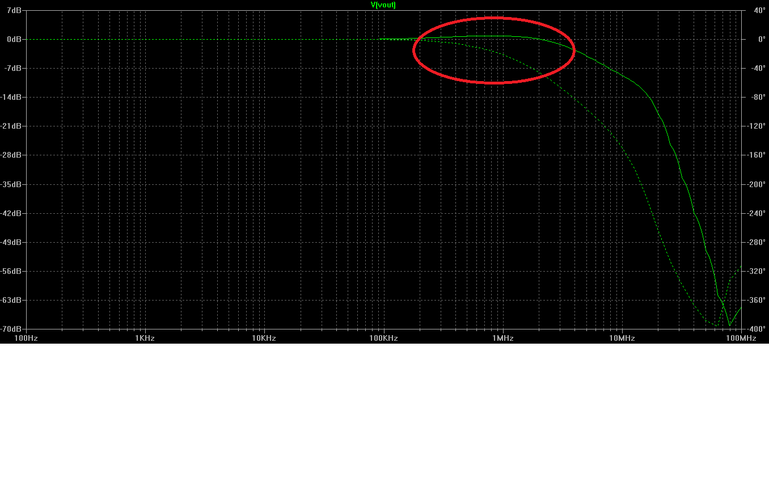Click the -70dB axis label
This screenshot has width=769, height=482.
coord(12,329)
